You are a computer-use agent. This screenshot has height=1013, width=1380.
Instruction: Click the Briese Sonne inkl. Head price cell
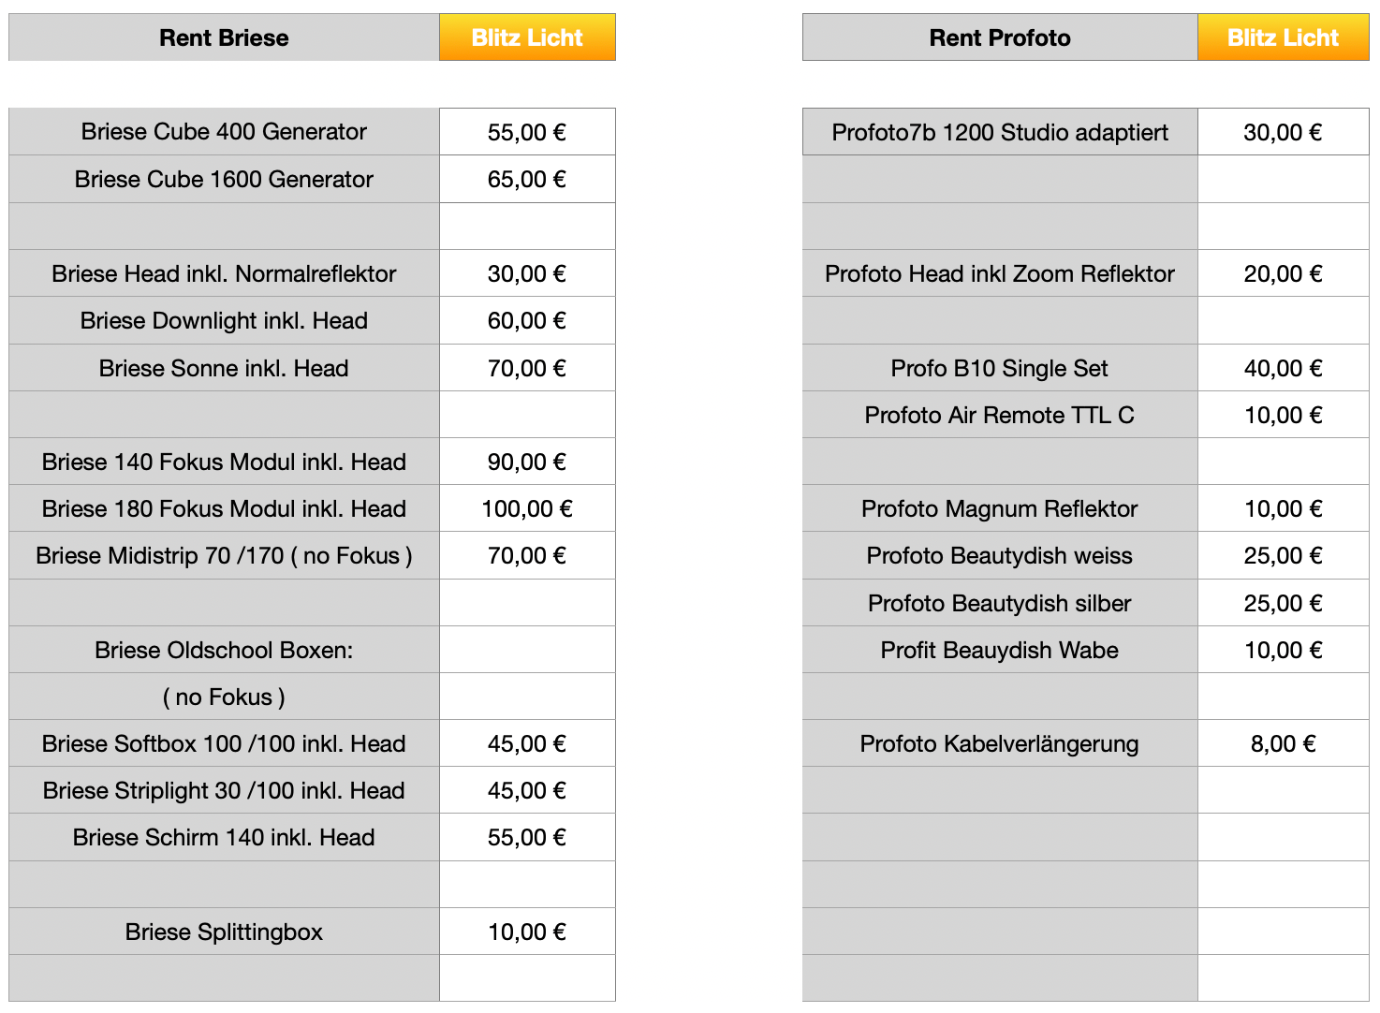pyautogui.click(x=527, y=368)
